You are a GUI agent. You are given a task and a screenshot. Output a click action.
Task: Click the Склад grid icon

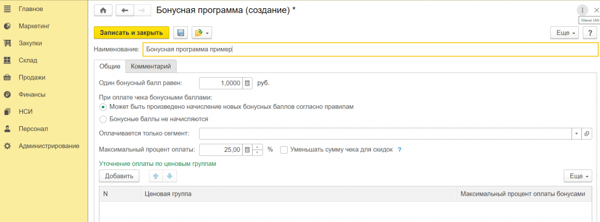click(x=7, y=60)
